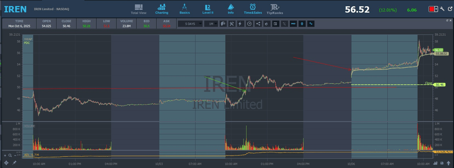Click the PDC indicator label
Image resolution: width=454 pixels, height=168 pixels.
point(27,43)
